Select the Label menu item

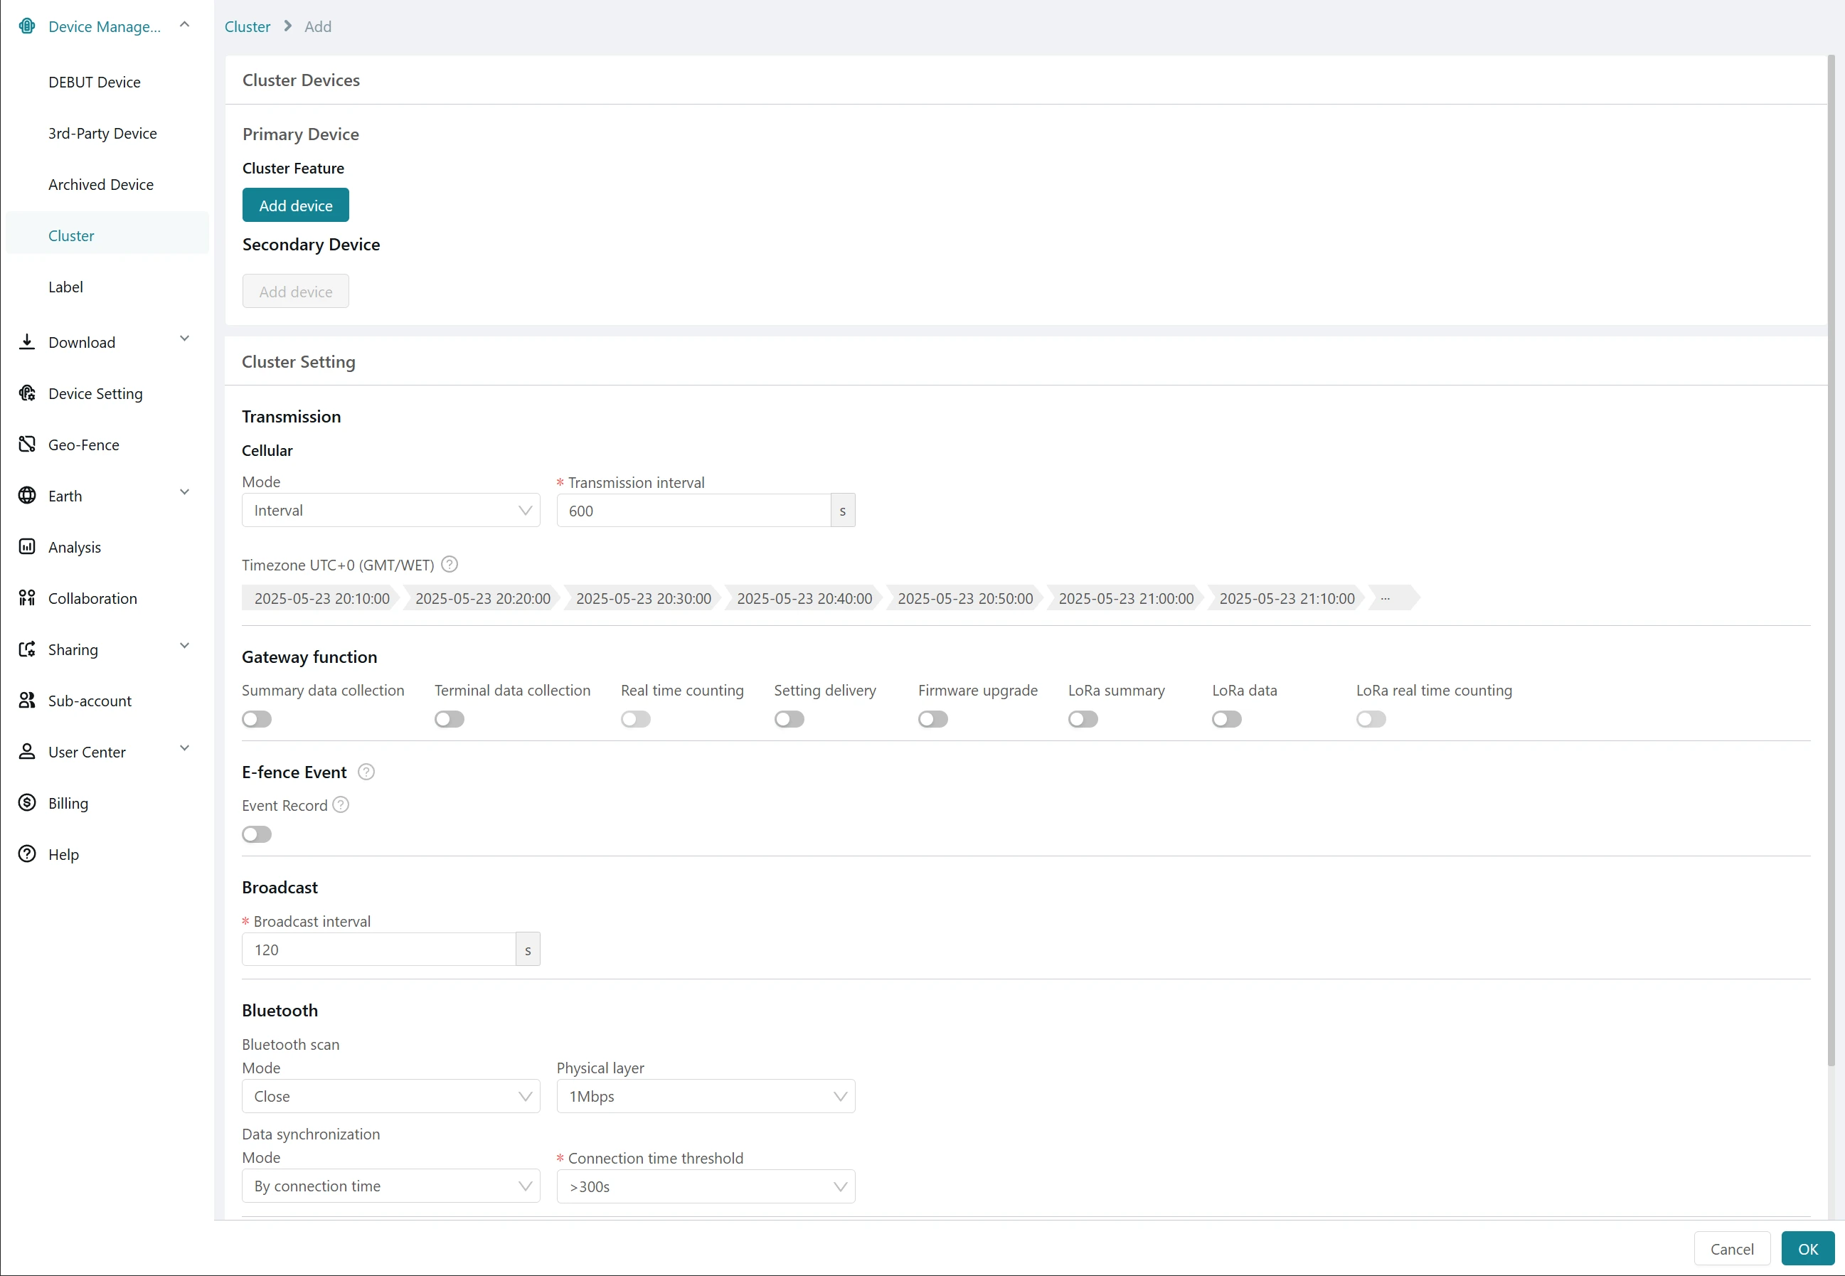tap(65, 287)
